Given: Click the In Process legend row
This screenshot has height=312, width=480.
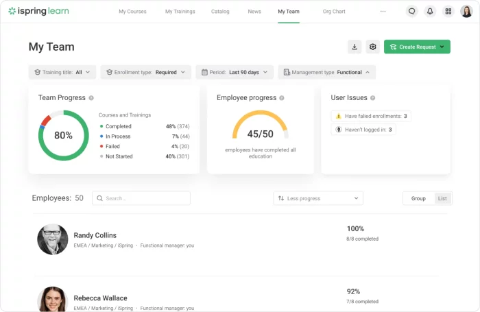Looking at the screenshot, I should (x=145, y=136).
